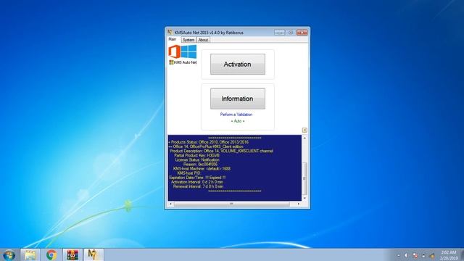Show hidden tray icons arrow

click(x=398, y=255)
